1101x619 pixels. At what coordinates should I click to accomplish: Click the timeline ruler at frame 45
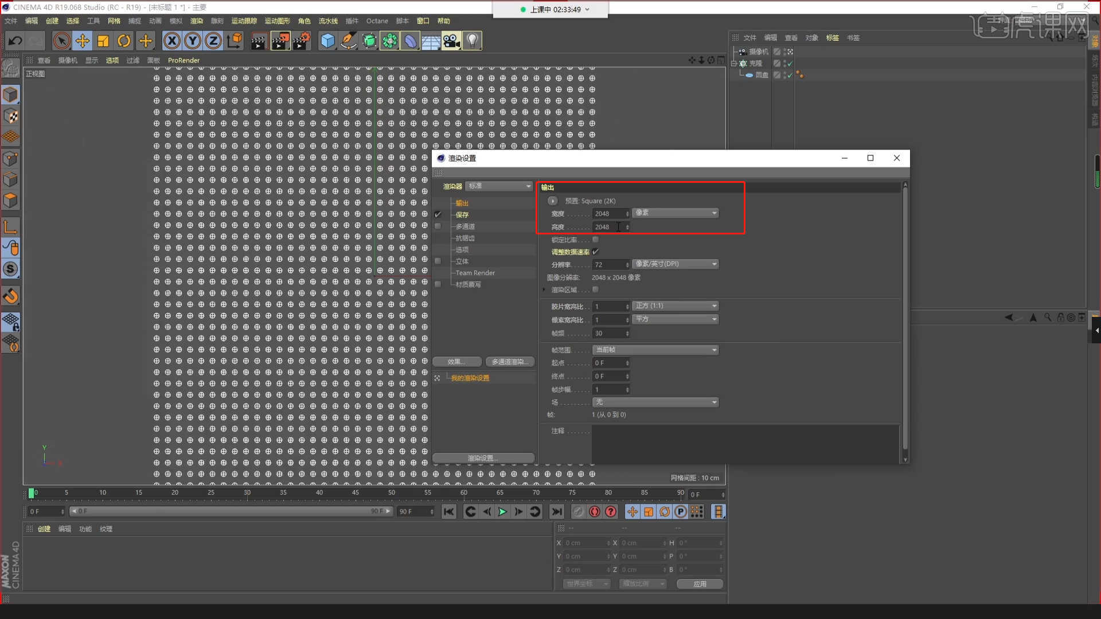tap(356, 492)
